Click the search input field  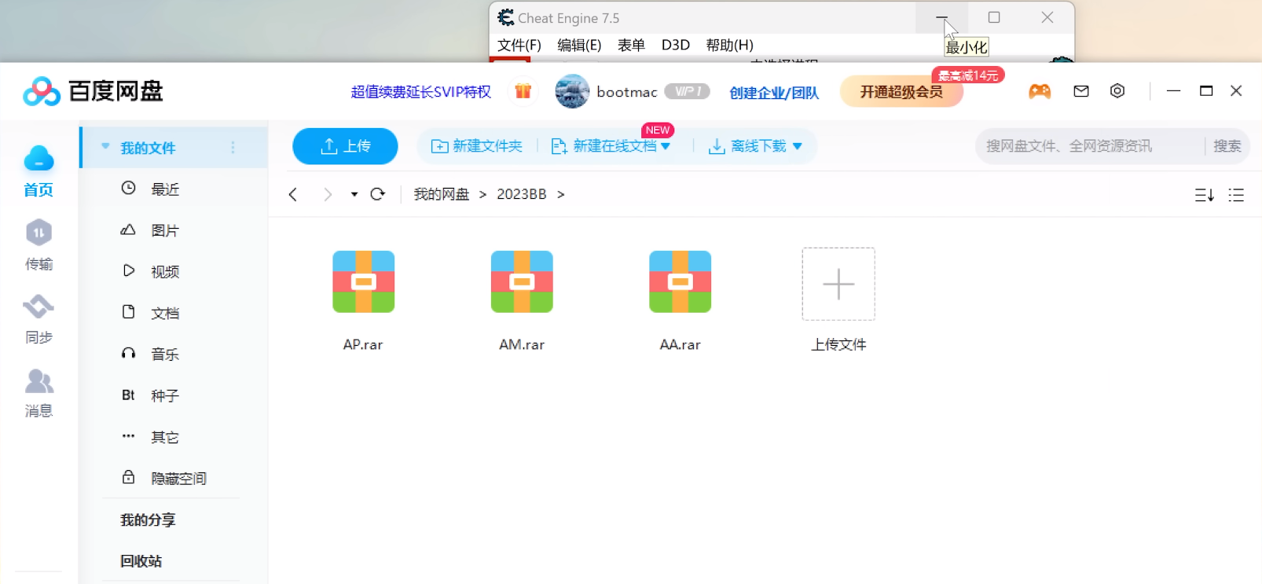1089,146
